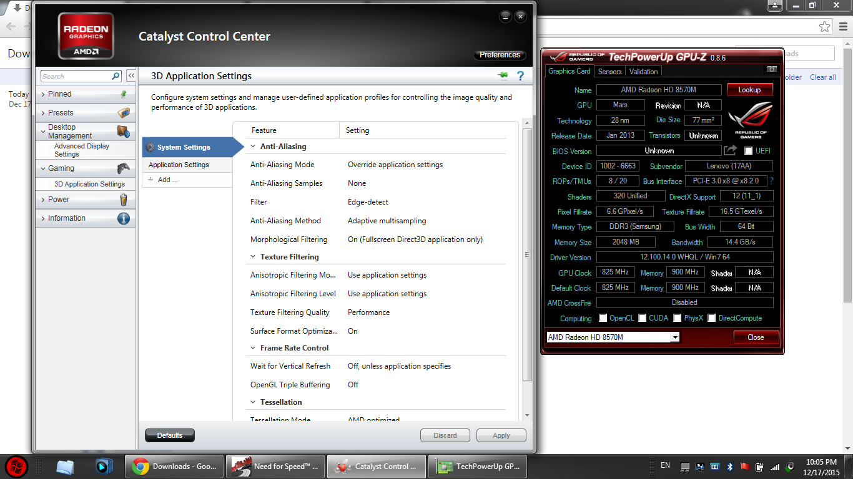The height and width of the screenshot is (479, 853).
Task: Open the AMD Radeon HD 8570M dropdown
Action: [674, 337]
